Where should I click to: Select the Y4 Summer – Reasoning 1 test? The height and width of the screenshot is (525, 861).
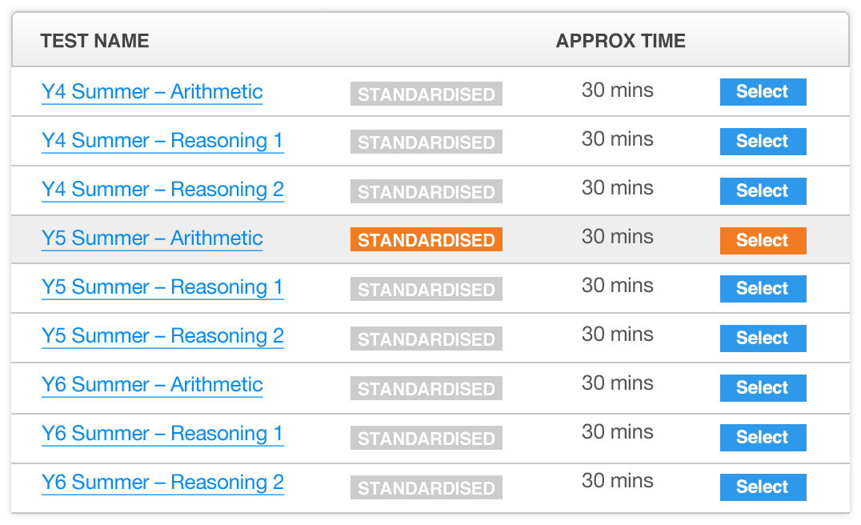[763, 141]
